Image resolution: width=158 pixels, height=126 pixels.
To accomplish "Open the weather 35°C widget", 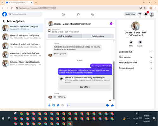I will (x=126, y=118).
